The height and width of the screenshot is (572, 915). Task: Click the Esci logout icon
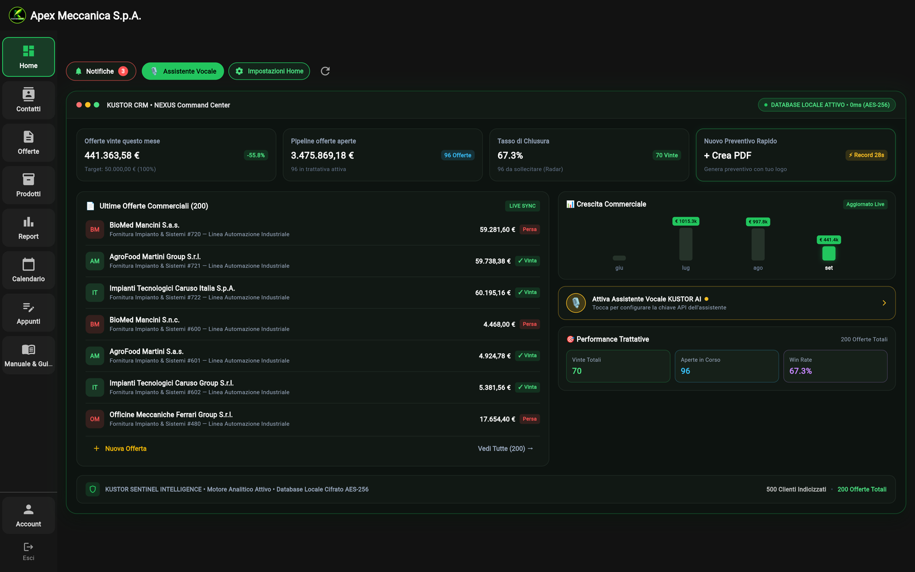28,547
